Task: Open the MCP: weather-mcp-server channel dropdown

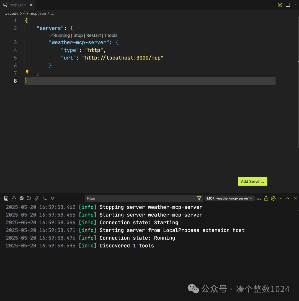Action: tap(230, 198)
